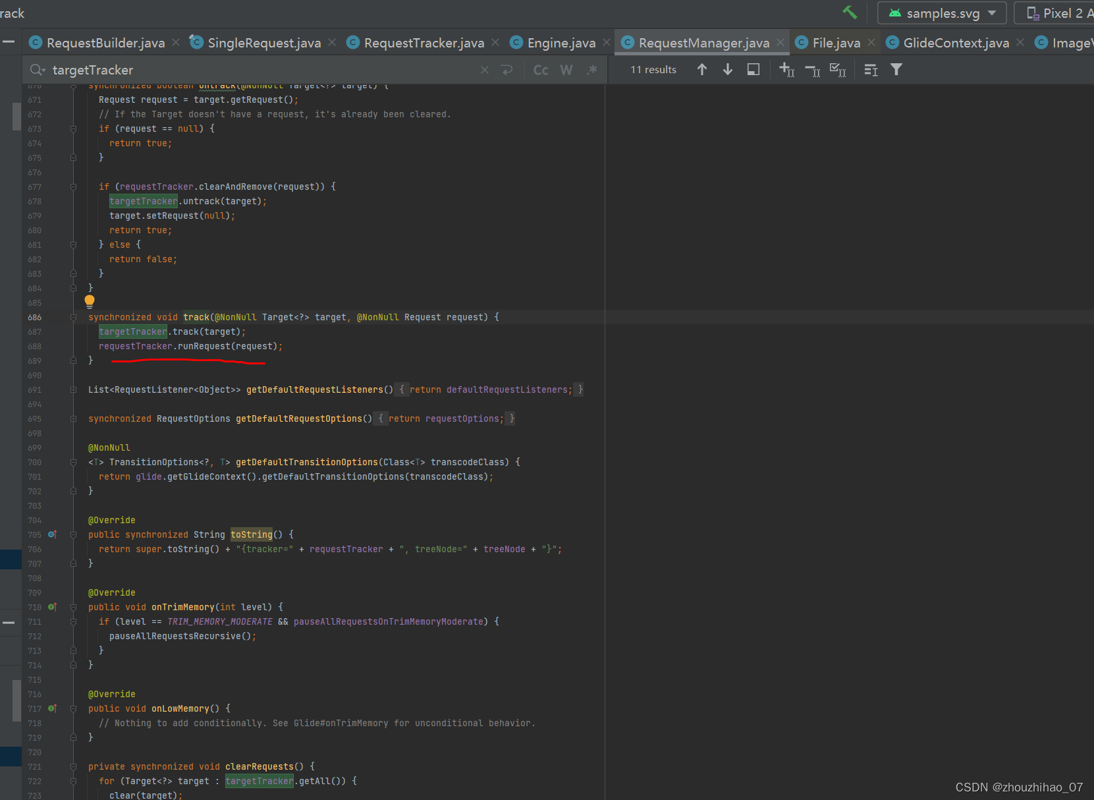Click highlighted targetTracker on line 1185 loop

coord(260,781)
